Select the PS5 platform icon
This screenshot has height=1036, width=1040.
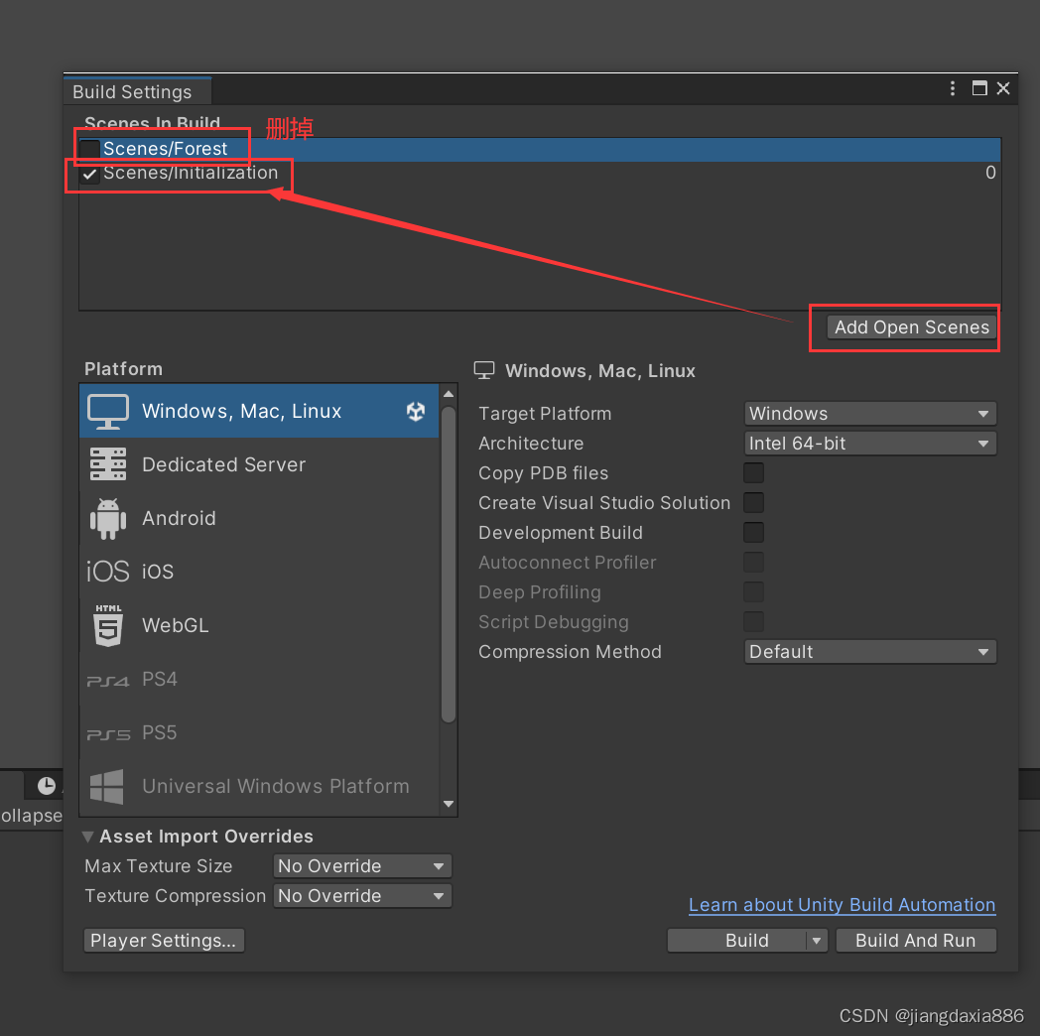click(108, 734)
